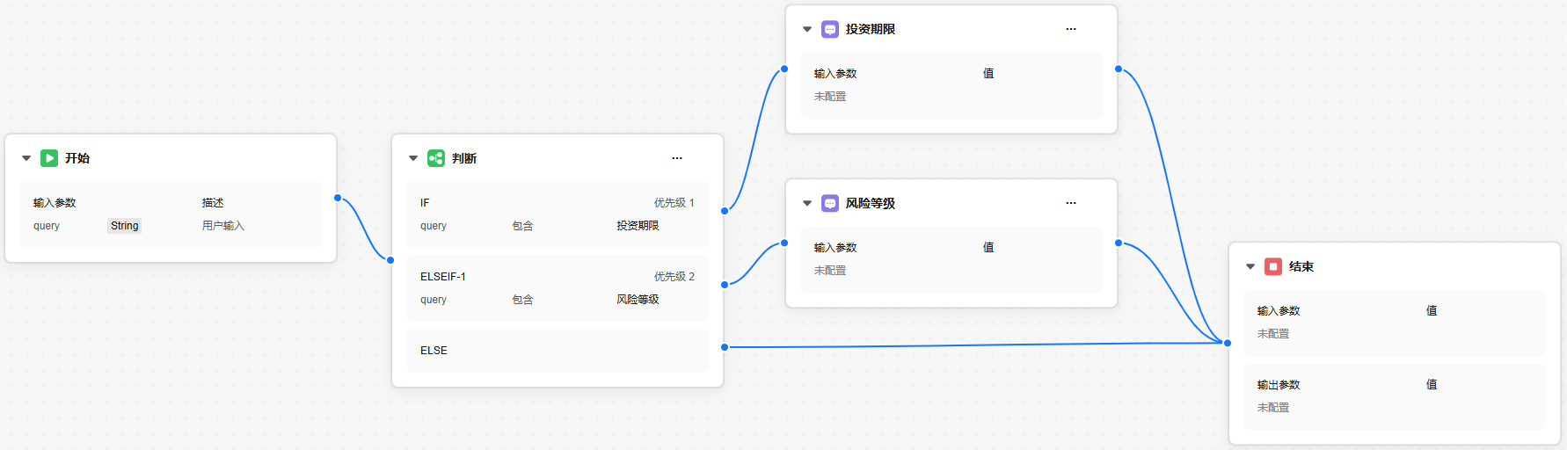
Task: Select the ELSE branch row
Action: pos(558,351)
